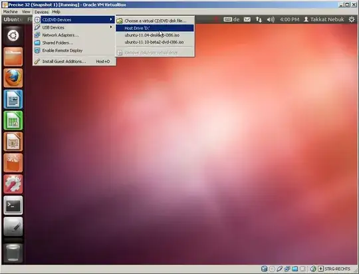Open the sound volume indicator

coord(271,19)
